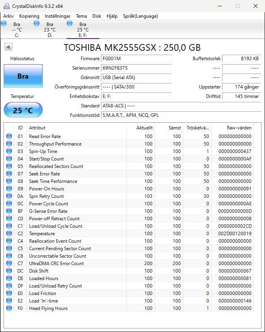
Task: Select the D: drive status orb
Action: point(37,24)
